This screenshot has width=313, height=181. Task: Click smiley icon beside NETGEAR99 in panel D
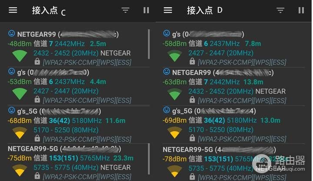166,72
